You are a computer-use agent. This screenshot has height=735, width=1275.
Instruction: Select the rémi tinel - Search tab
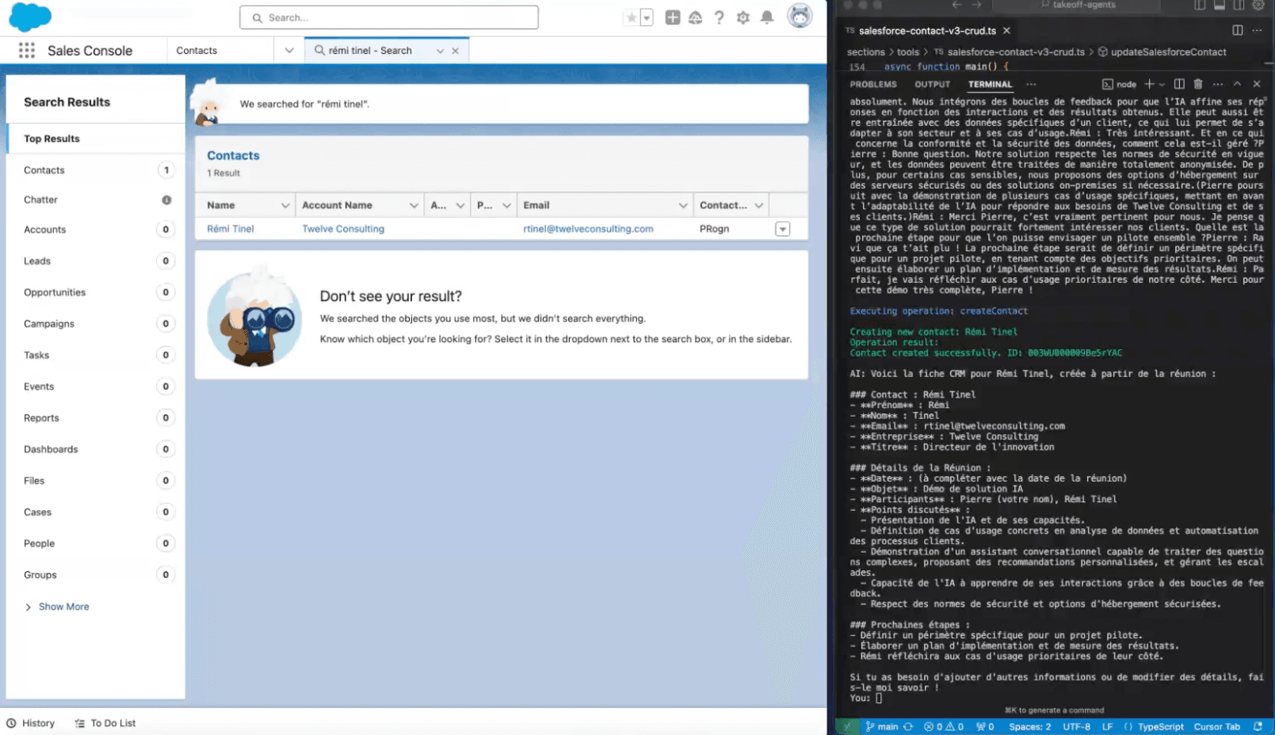pyautogui.click(x=371, y=51)
